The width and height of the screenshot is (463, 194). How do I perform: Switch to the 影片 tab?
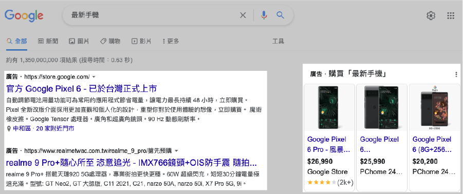coord(141,41)
